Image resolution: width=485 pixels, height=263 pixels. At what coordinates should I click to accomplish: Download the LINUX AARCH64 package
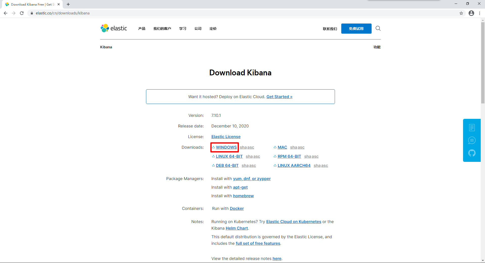click(x=294, y=165)
